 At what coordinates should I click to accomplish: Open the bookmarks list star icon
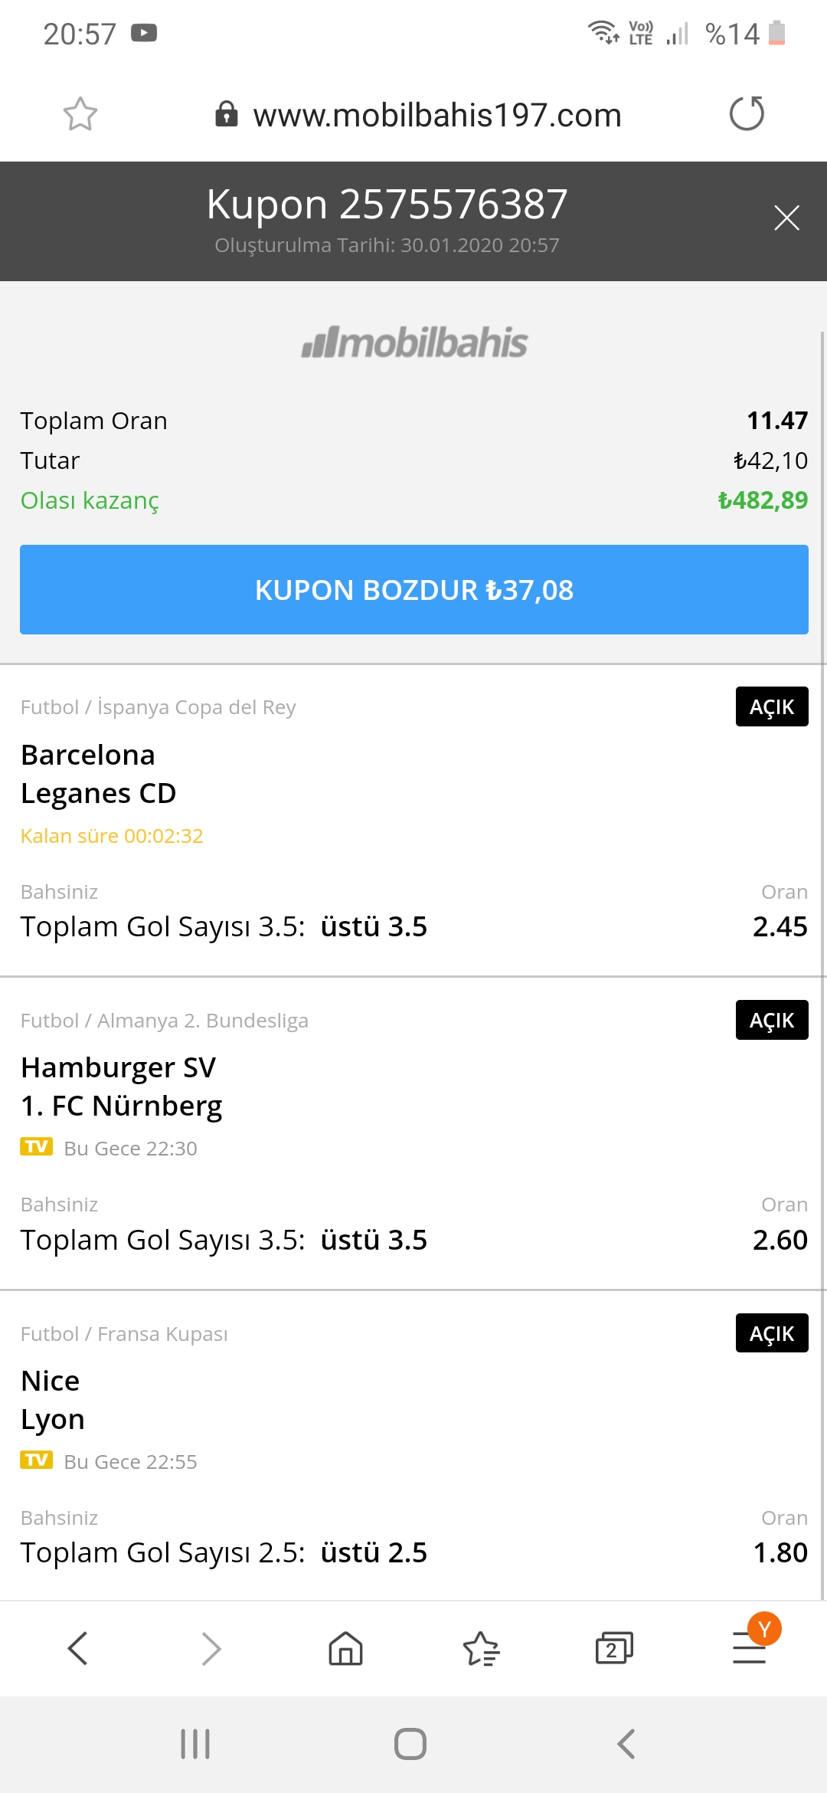click(481, 1648)
